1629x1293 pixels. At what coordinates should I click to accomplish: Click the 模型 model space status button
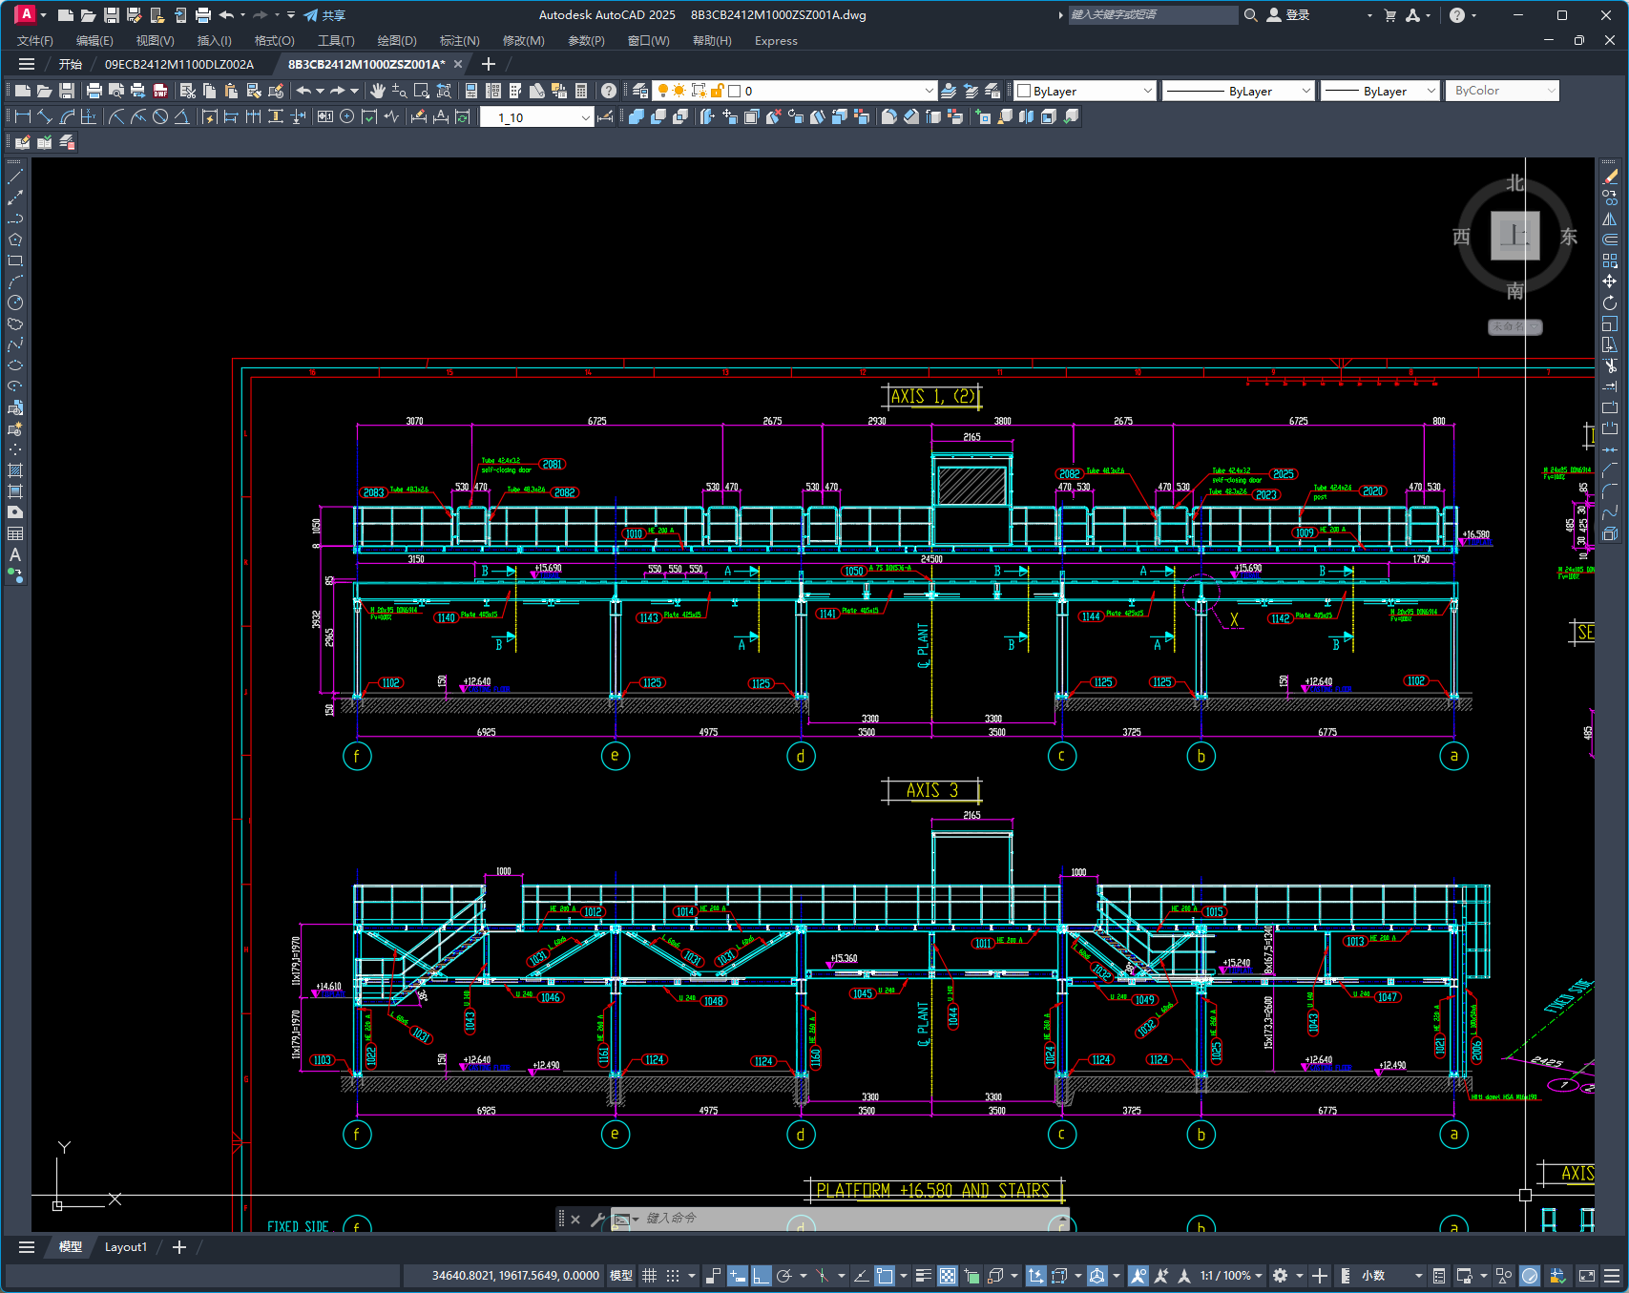621,1276
